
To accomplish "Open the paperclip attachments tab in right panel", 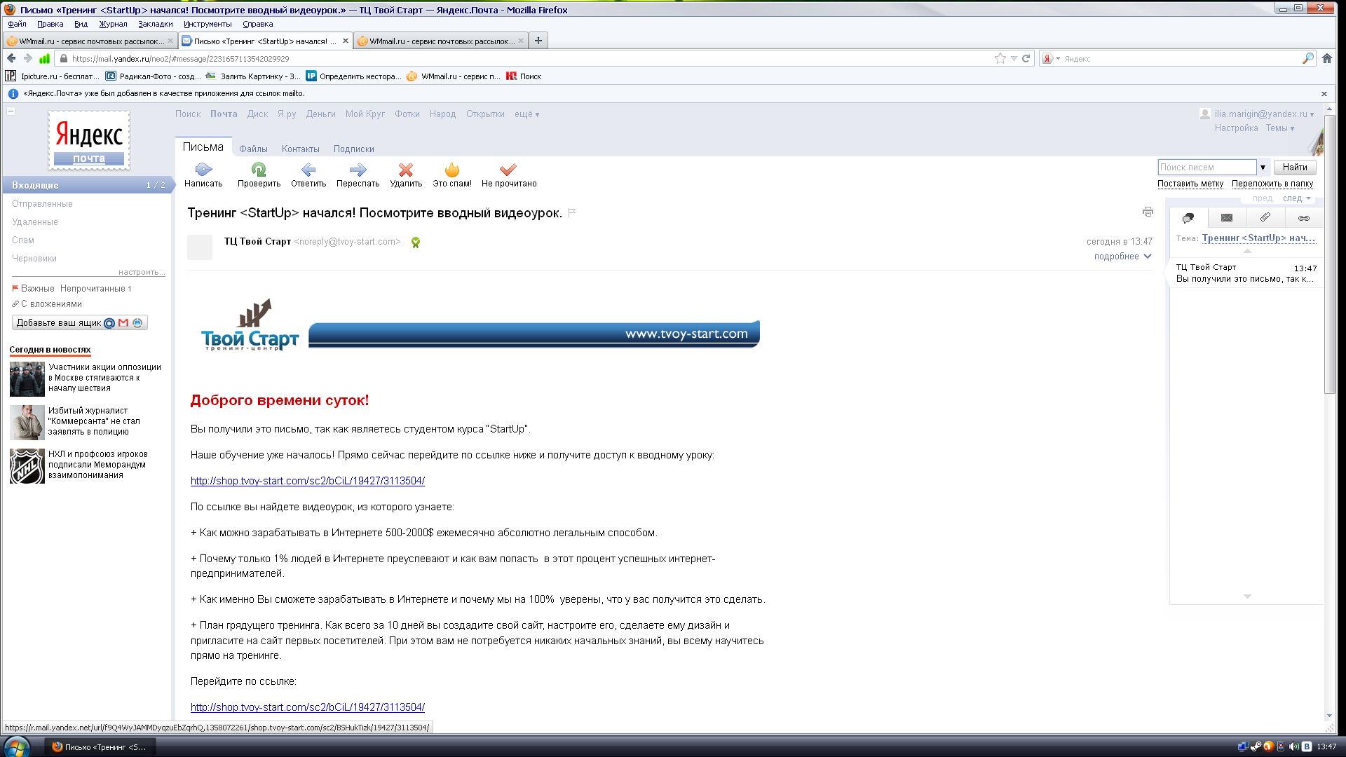I will (x=1265, y=217).
